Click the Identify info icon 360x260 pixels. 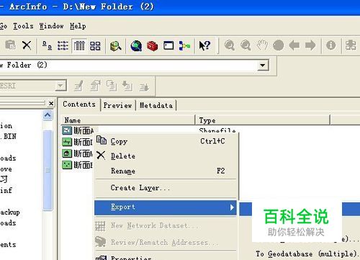[x=331, y=45]
